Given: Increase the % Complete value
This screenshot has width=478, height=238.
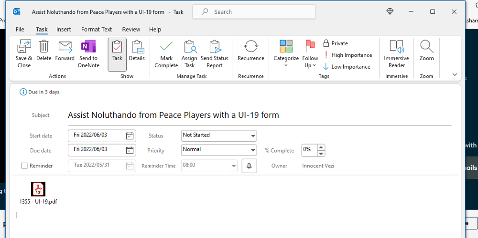Looking at the screenshot, I should point(321,147).
